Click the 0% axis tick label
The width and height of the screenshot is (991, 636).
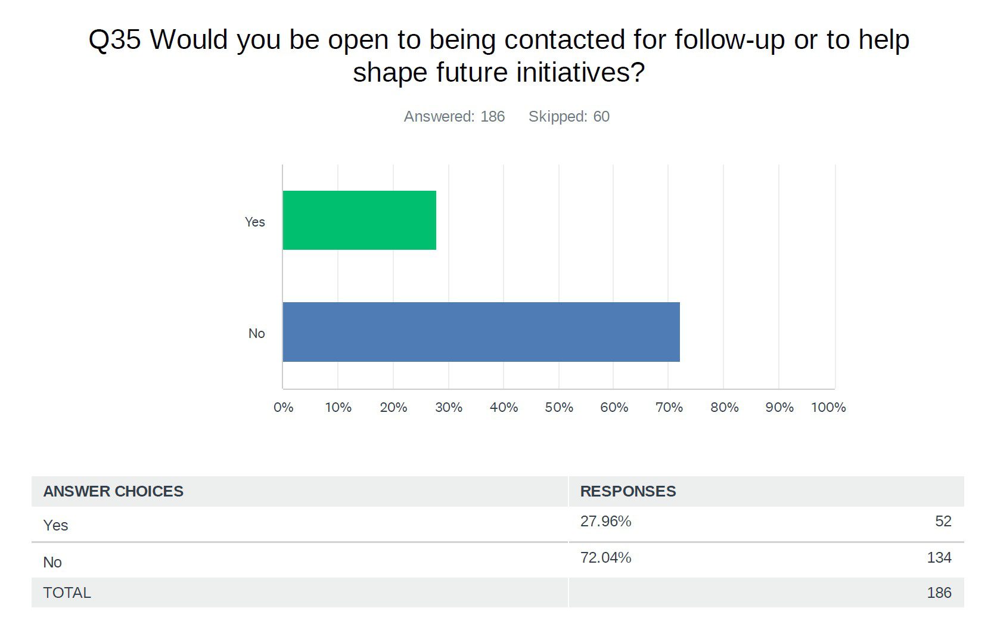click(x=283, y=407)
